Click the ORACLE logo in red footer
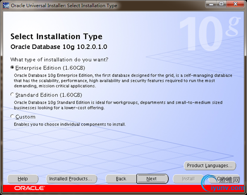Image resolution: width=247 pixels, height=195 pixels. [29, 188]
